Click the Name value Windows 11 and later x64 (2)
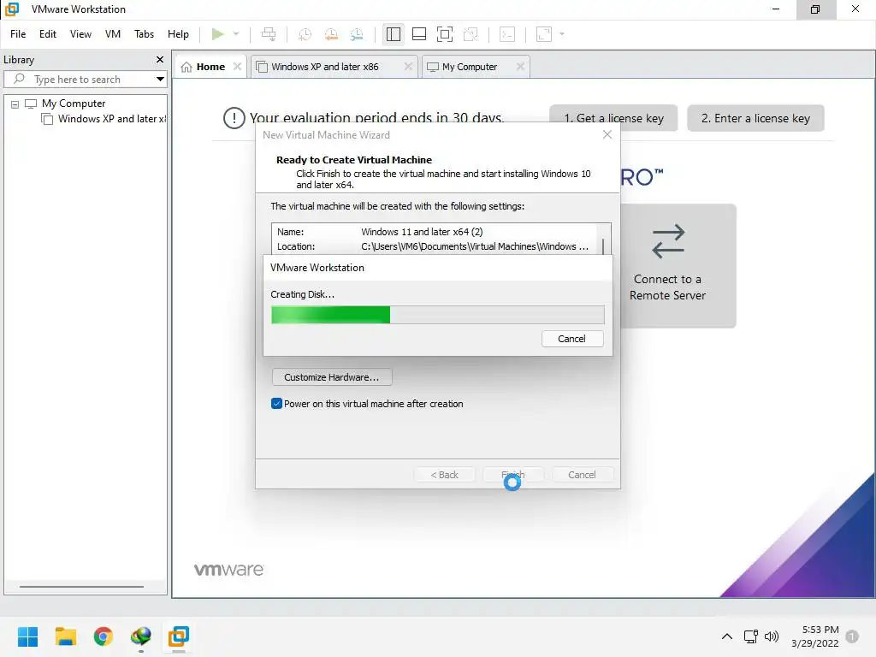This screenshot has width=876, height=657. [x=422, y=232]
